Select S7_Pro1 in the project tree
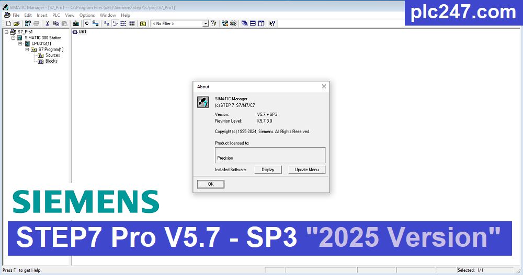This screenshot has width=523, height=275. click(x=25, y=32)
